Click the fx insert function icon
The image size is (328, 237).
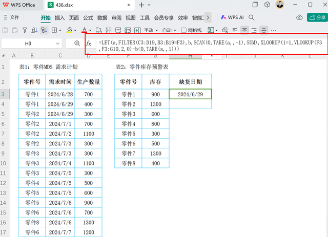(x=89, y=44)
